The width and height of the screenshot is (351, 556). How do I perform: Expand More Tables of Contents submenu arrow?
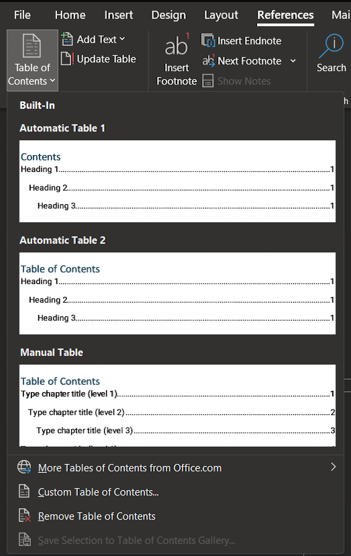pyautogui.click(x=333, y=467)
